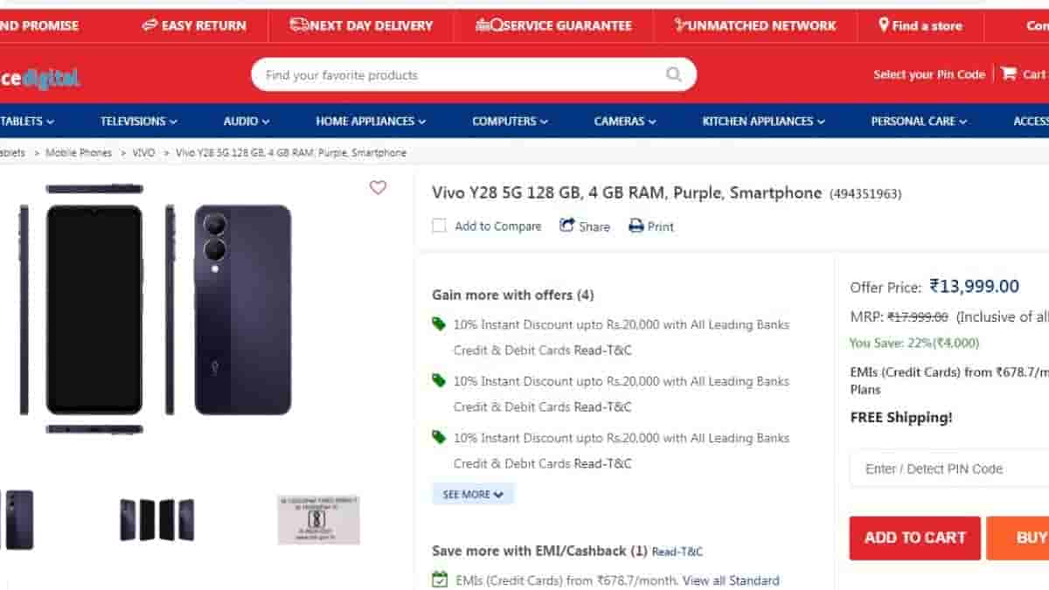This screenshot has width=1049, height=590.
Task: Open the Home Appliances dropdown menu
Action: (x=371, y=121)
